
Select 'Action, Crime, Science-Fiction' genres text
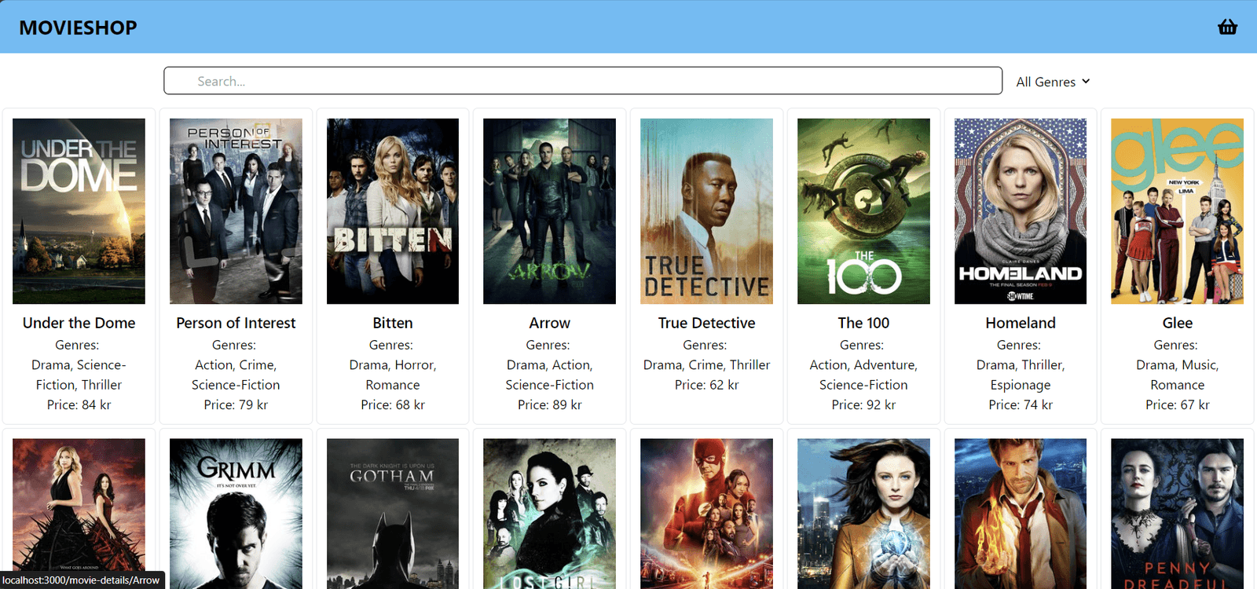pyautogui.click(x=236, y=375)
